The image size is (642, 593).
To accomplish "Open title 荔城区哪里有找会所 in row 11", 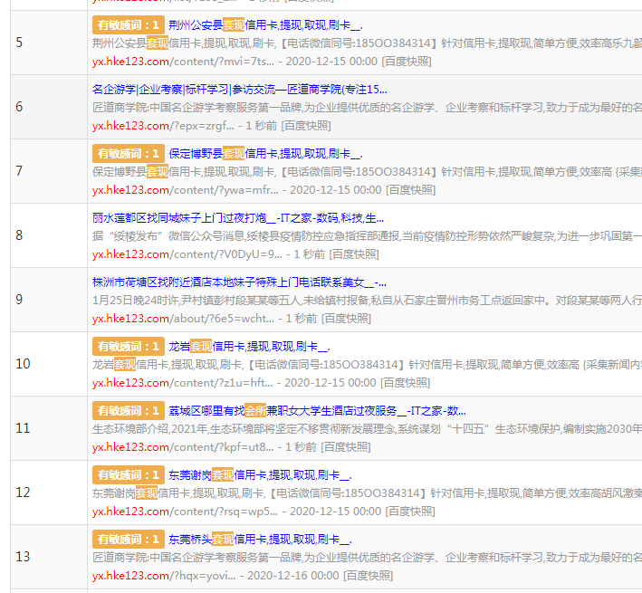I will coord(317,411).
